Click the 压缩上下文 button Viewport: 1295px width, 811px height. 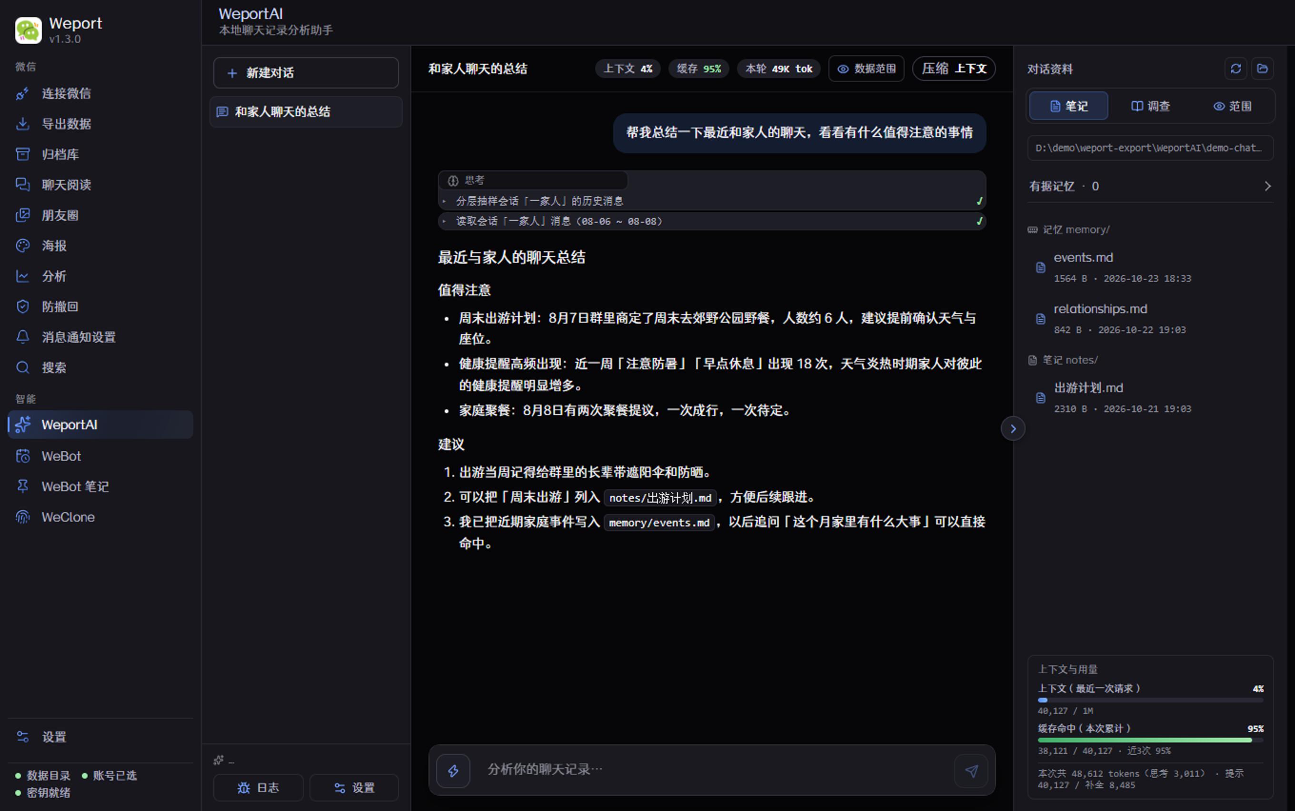click(x=954, y=69)
